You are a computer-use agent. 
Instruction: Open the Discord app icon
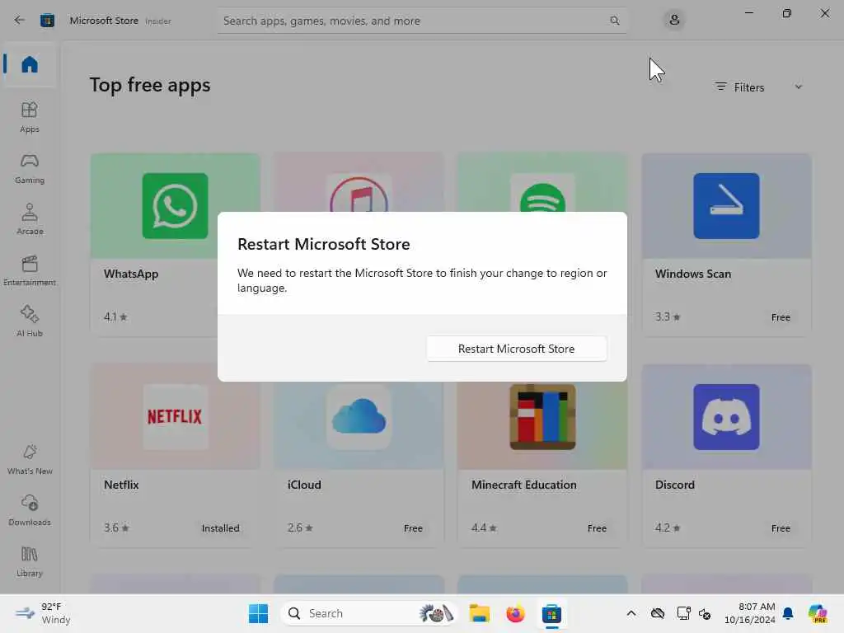(726, 416)
